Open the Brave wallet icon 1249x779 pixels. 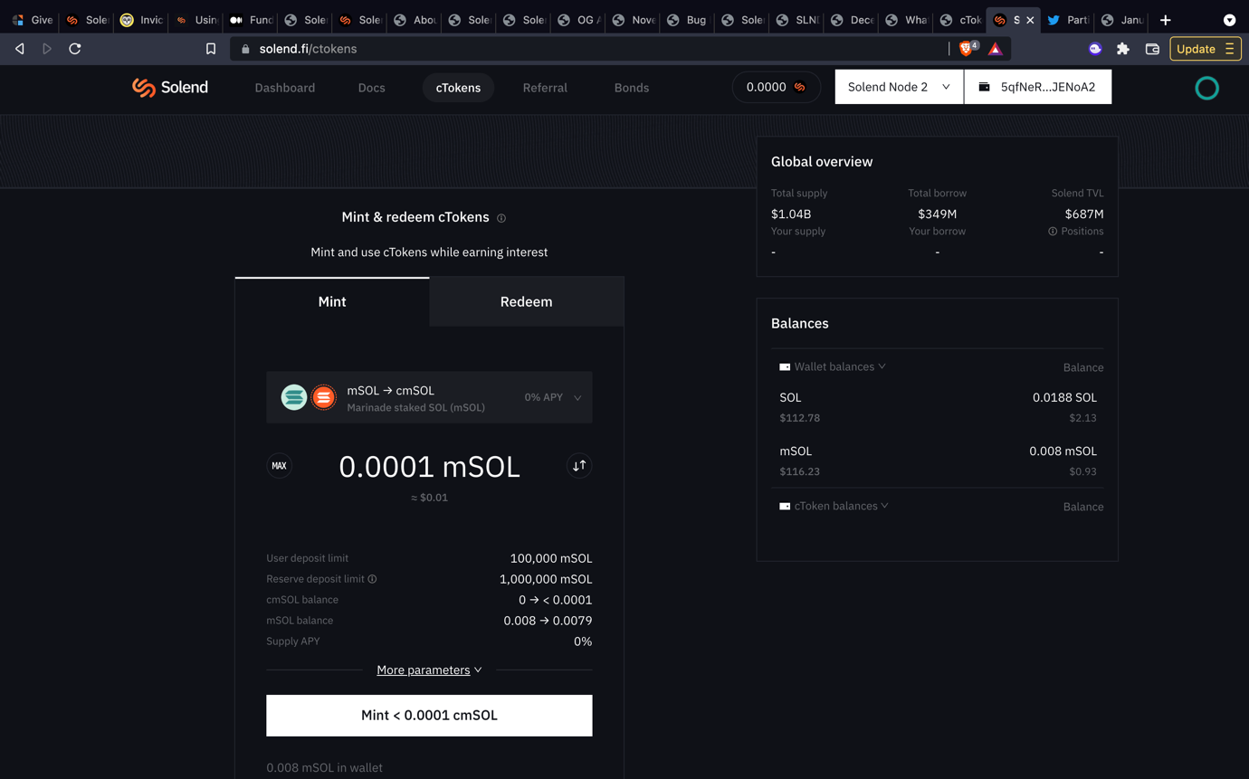(1152, 49)
